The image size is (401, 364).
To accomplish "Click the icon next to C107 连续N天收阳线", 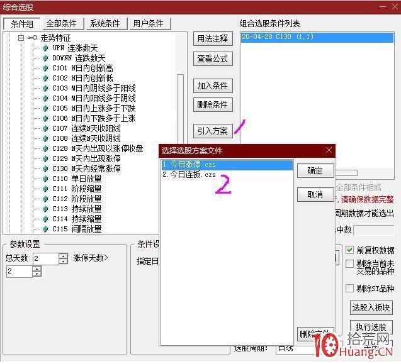I will coord(45,128).
